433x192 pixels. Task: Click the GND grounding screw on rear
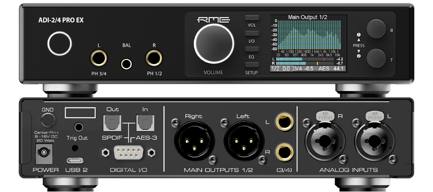coord(48,120)
